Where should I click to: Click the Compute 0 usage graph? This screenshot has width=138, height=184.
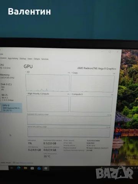(x=91, y=104)
